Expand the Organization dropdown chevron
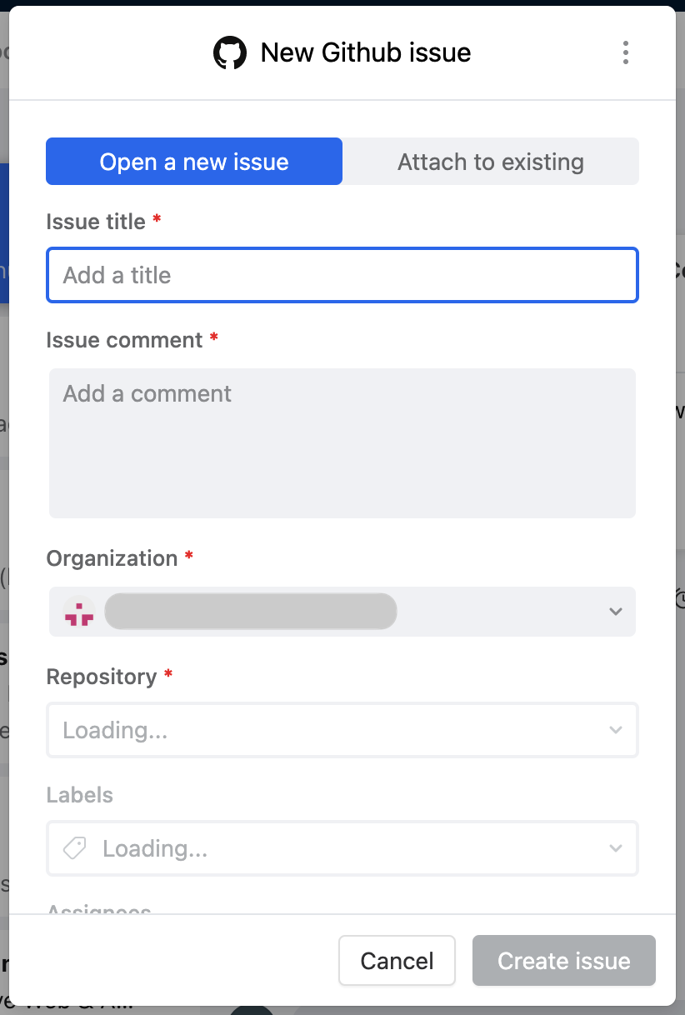 pos(616,612)
